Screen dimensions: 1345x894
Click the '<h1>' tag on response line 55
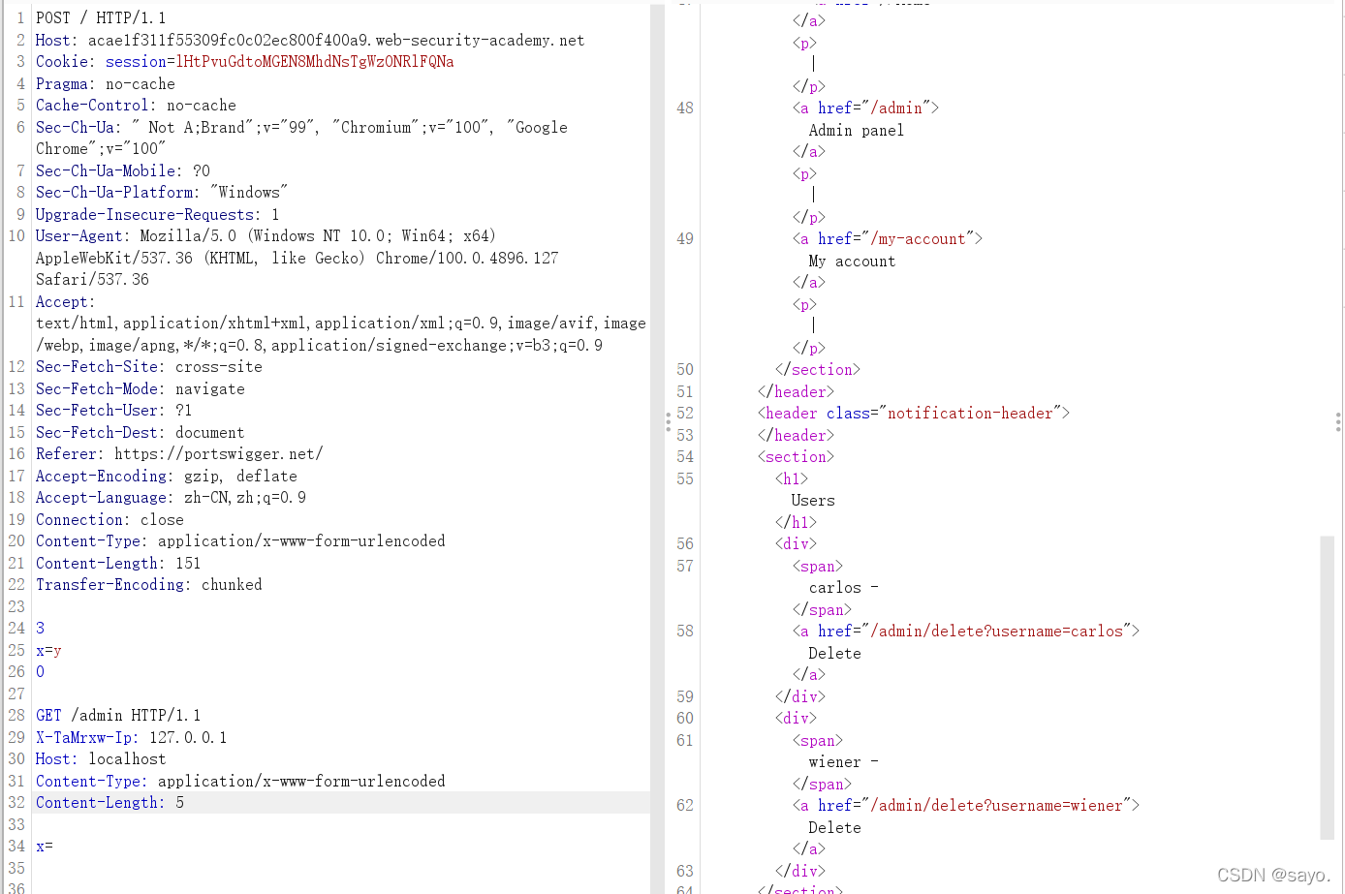click(791, 478)
